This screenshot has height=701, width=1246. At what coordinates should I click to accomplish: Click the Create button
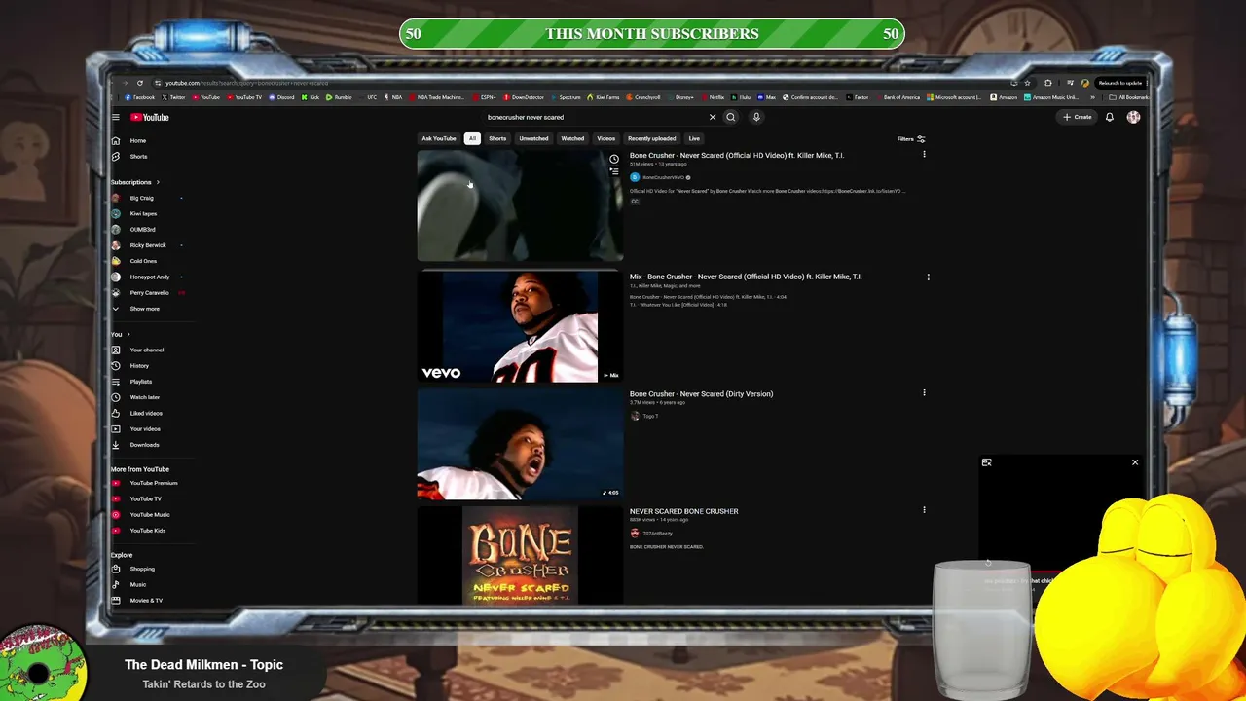1078,117
